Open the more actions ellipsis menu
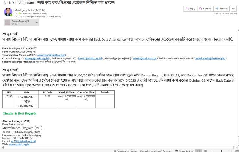 tap(234, 8)
